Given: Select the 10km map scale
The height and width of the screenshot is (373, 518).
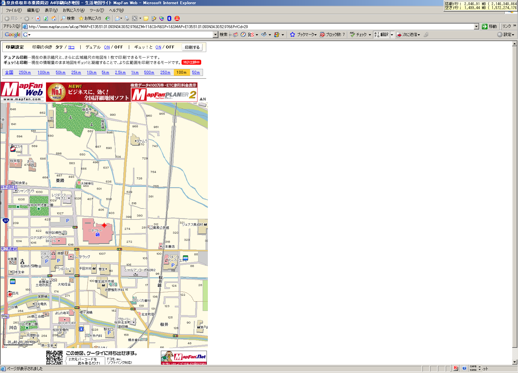Looking at the screenshot, I should point(92,72).
